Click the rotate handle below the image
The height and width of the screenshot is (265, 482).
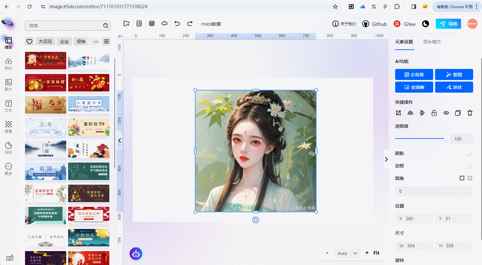(x=256, y=220)
